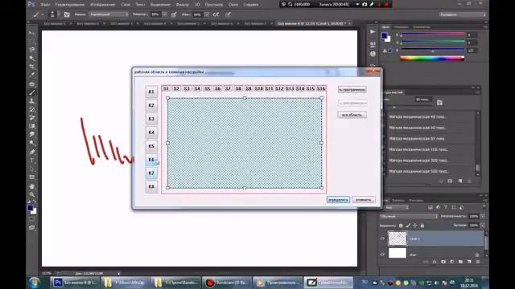Add layer mask icon in Layers panel
This screenshot has width=515, height=289.
click(x=443, y=262)
